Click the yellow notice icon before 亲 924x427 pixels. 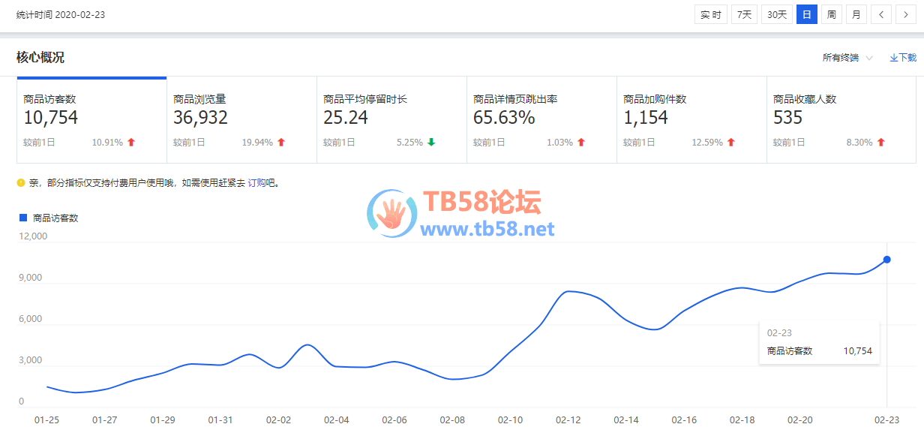click(x=21, y=182)
